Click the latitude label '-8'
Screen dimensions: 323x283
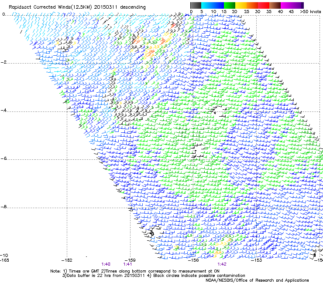(x=3, y=207)
